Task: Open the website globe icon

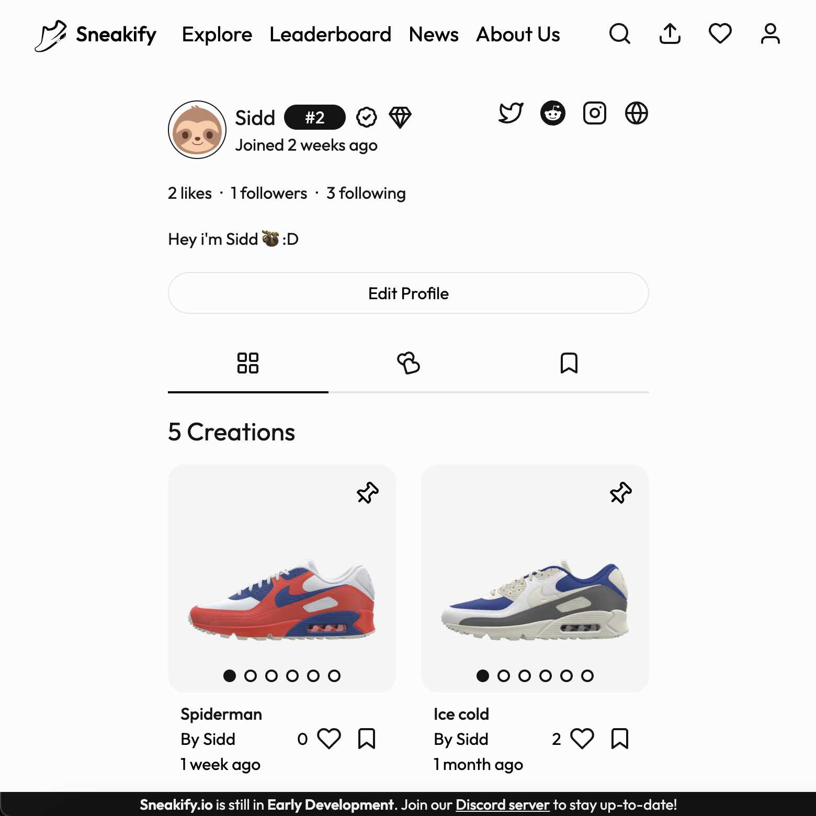Action: [637, 113]
